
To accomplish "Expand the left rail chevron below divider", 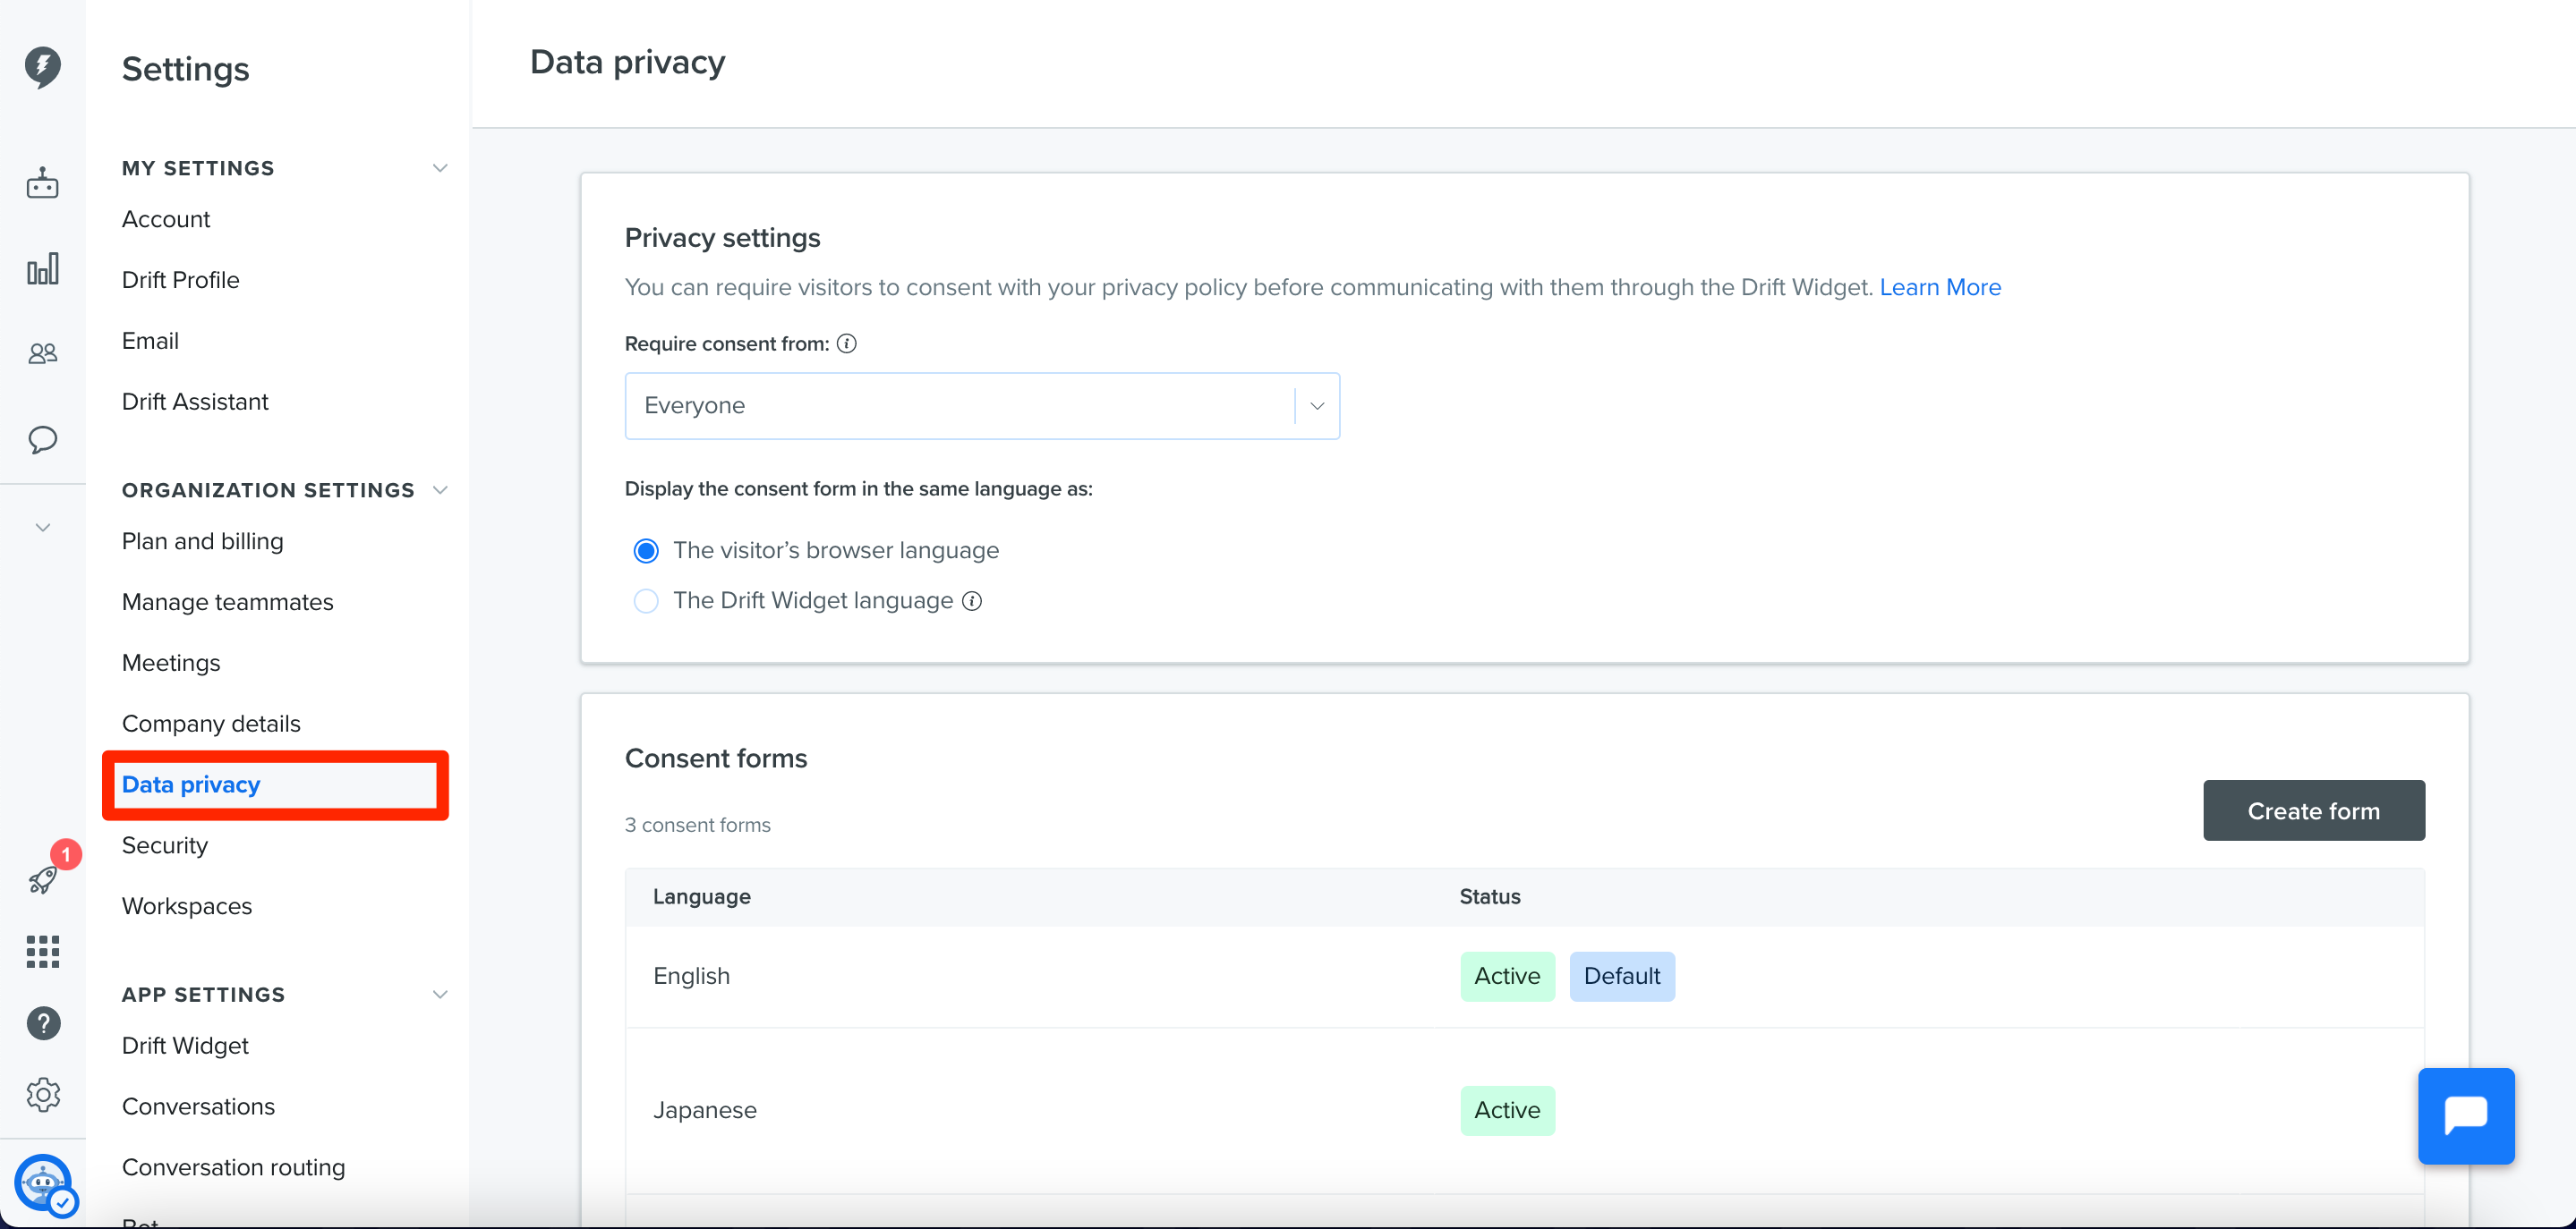I will coord(42,527).
